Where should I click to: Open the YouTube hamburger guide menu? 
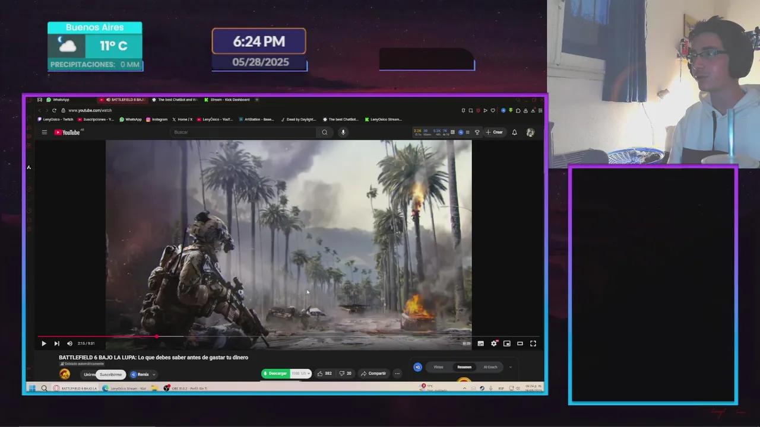[x=44, y=132]
